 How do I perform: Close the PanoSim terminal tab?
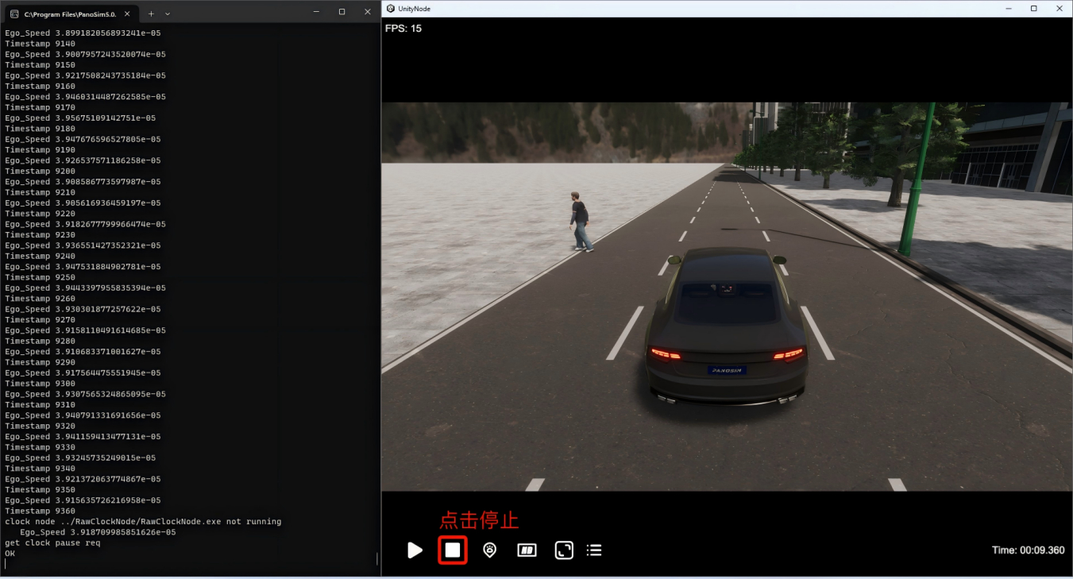pyautogui.click(x=131, y=14)
